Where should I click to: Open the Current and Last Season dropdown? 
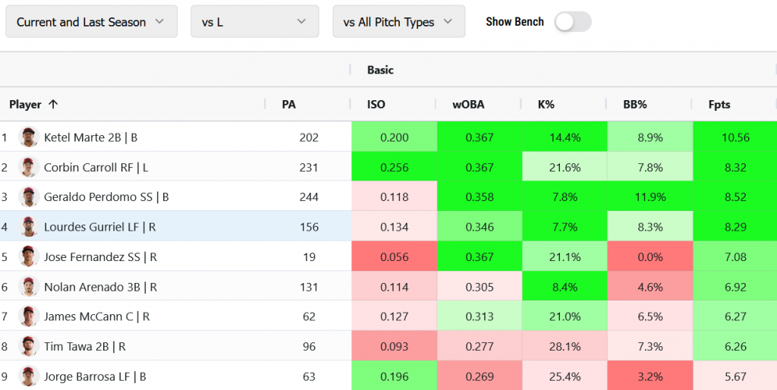pyautogui.click(x=91, y=22)
